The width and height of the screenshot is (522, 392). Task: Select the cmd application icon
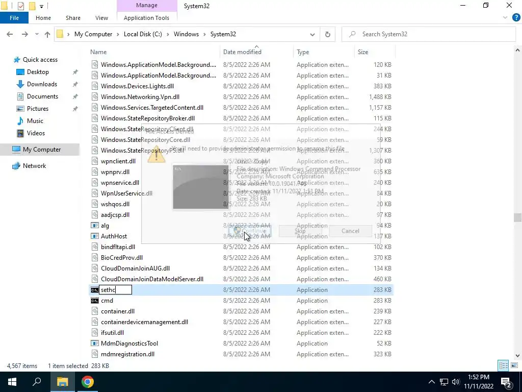(x=94, y=301)
